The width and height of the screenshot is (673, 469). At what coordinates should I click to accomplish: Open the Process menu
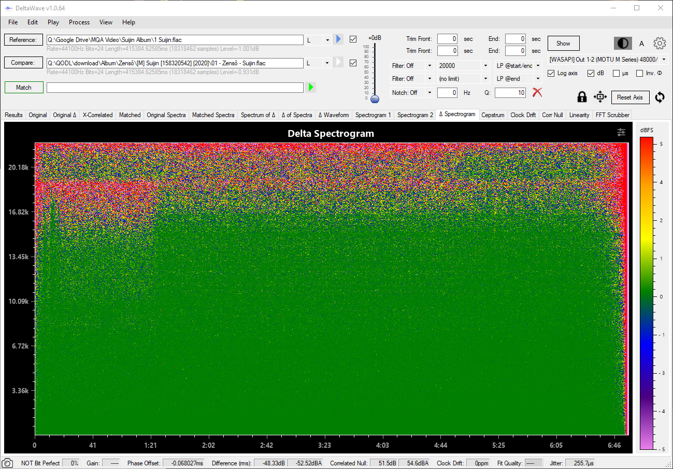pos(79,22)
